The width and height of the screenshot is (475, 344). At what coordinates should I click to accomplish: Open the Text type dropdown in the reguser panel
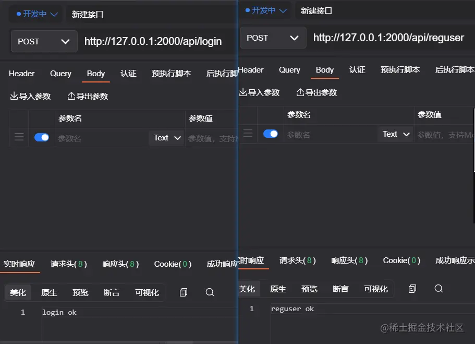(396, 134)
